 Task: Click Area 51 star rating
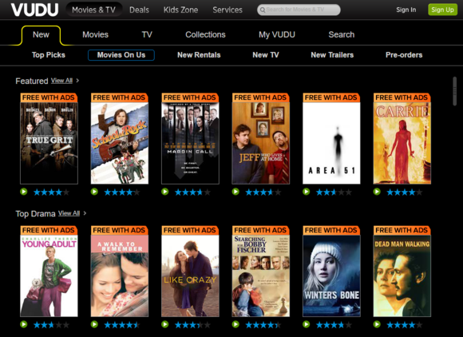tap(334, 192)
